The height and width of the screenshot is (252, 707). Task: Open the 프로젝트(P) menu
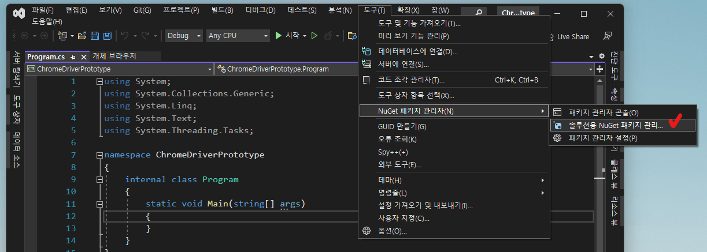point(182,10)
